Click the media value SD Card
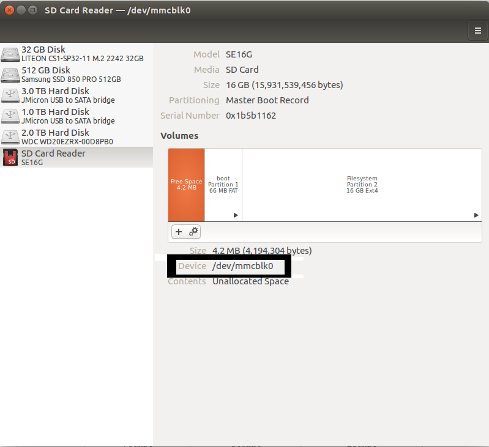Screen dimensions: 489x447 [x=242, y=70]
